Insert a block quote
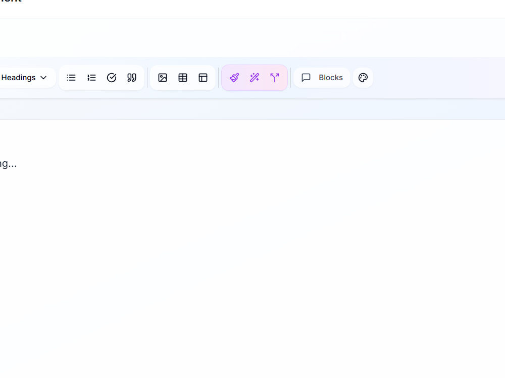505x378 pixels. tap(132, 78)
